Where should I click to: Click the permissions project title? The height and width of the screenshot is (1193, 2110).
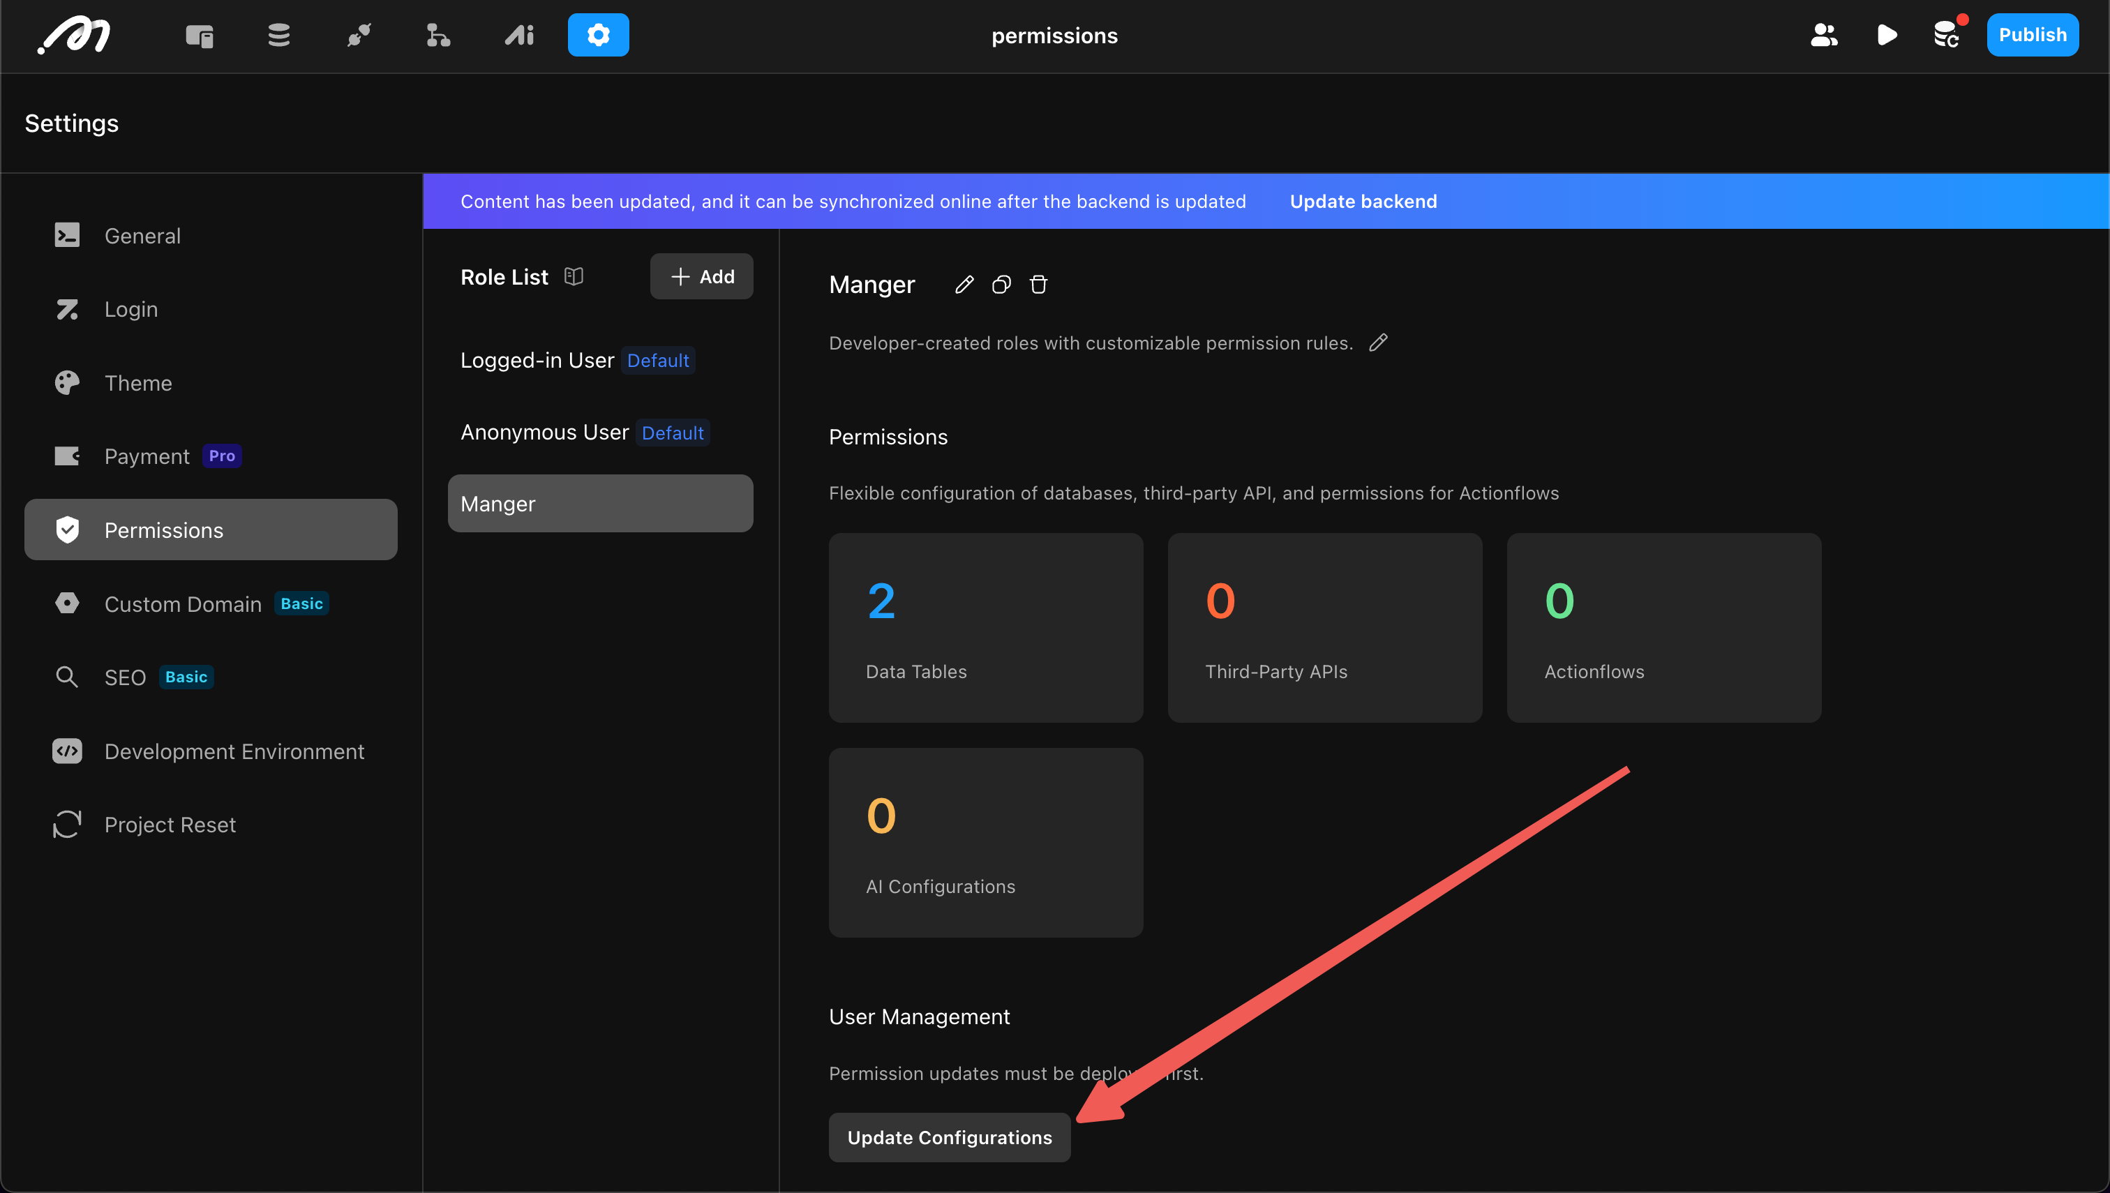(x=1054, y=36)
